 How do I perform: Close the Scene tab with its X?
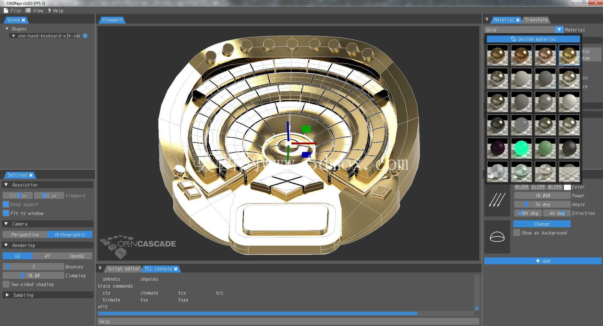[x=23, y=20]
